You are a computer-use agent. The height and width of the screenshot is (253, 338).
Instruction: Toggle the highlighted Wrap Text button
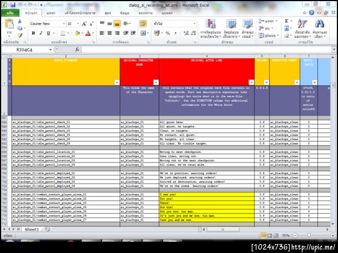tap(143, 24)
